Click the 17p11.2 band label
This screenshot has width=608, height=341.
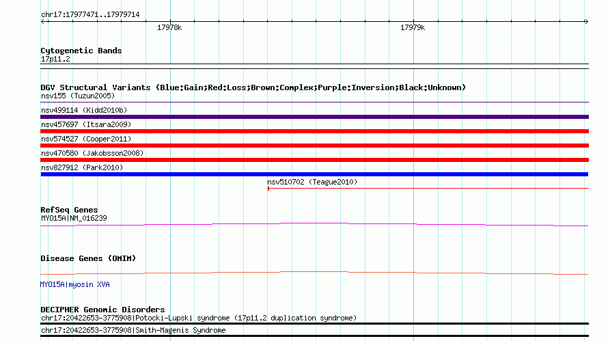pyautogui.click(x=55, y=59)
